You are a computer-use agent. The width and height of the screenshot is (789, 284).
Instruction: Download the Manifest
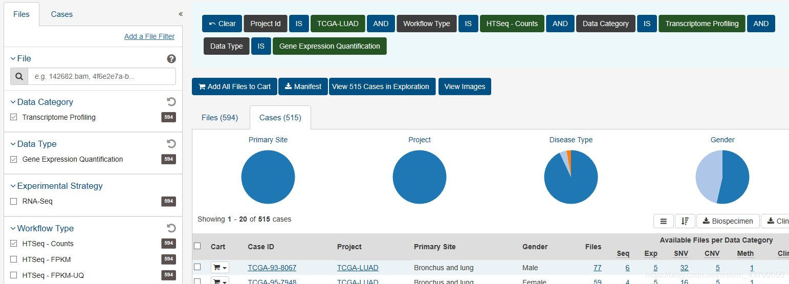click(x=303, y=86)
